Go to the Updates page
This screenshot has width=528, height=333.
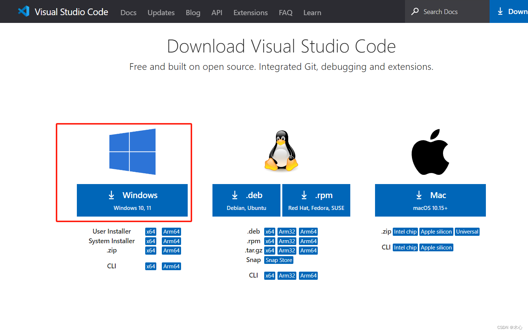(161, 13)
